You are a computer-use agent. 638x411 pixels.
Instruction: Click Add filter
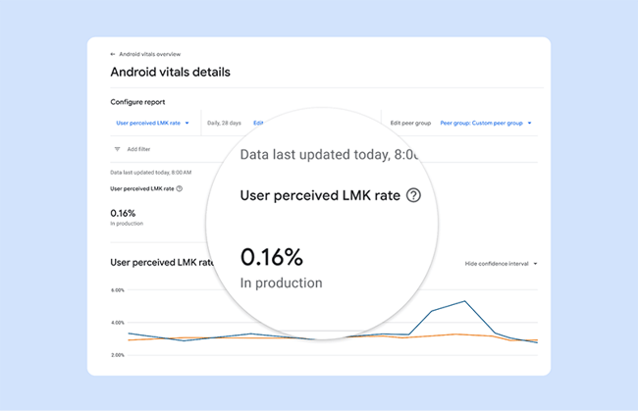point(138,149)
